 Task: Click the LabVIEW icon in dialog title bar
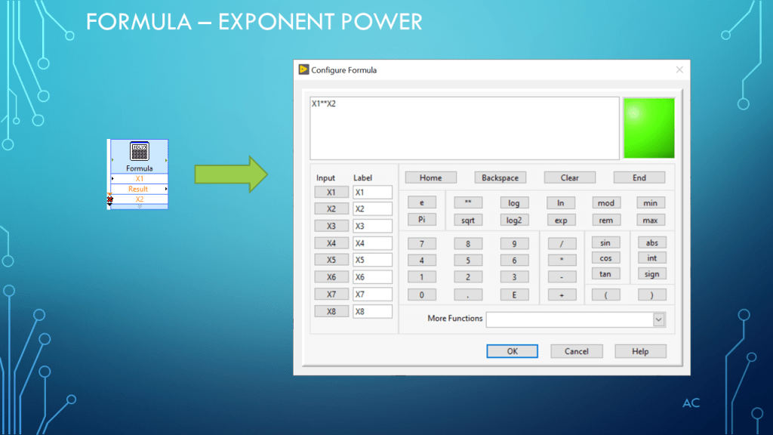tap(303, 69)
